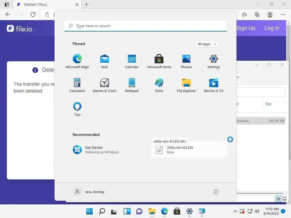Open Microsoft Store on the taskbar

tap(177, 211)
